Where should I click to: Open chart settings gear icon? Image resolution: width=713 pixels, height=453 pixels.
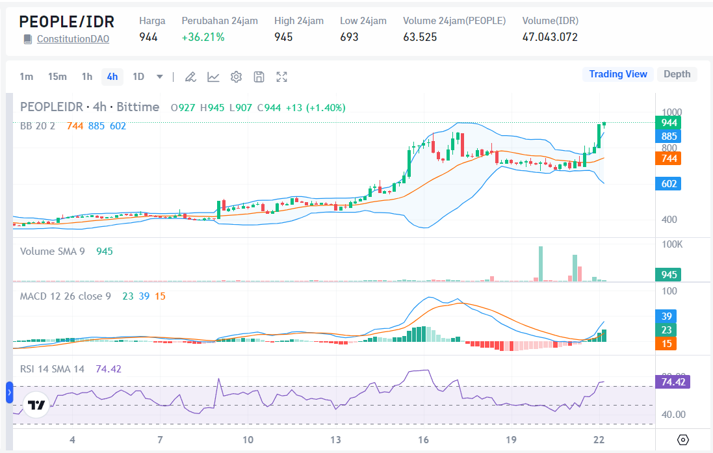[236, 77]
